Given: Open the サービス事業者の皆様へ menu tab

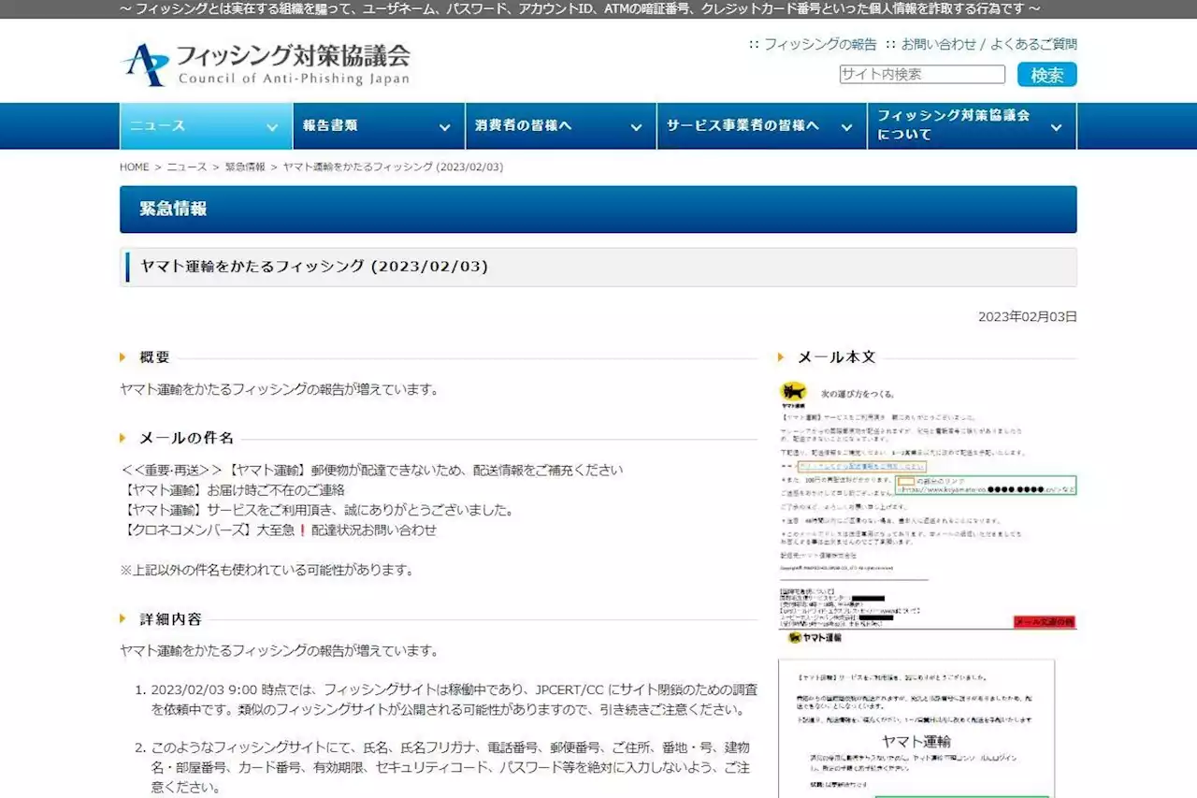Looking at the screenshot, I should tap(761, 126).
